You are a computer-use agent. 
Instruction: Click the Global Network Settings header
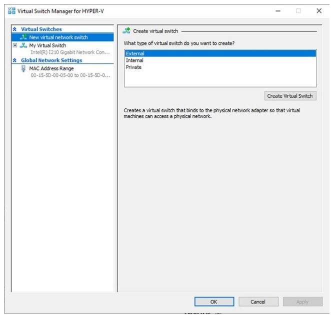51,60
